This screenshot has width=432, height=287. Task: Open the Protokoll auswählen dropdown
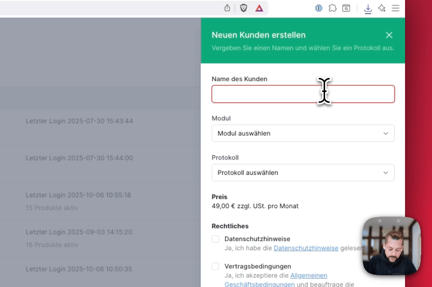click(x=303, y=172)
